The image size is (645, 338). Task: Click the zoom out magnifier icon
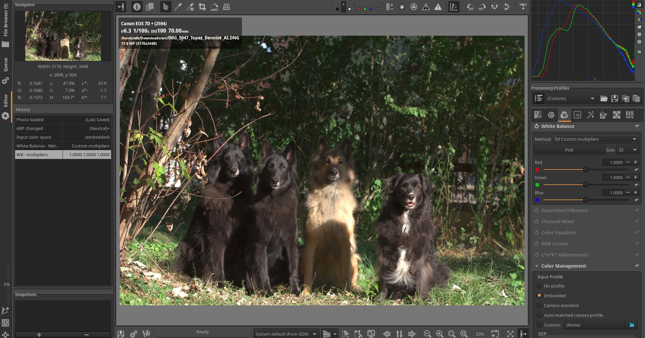tap(427, 334)
